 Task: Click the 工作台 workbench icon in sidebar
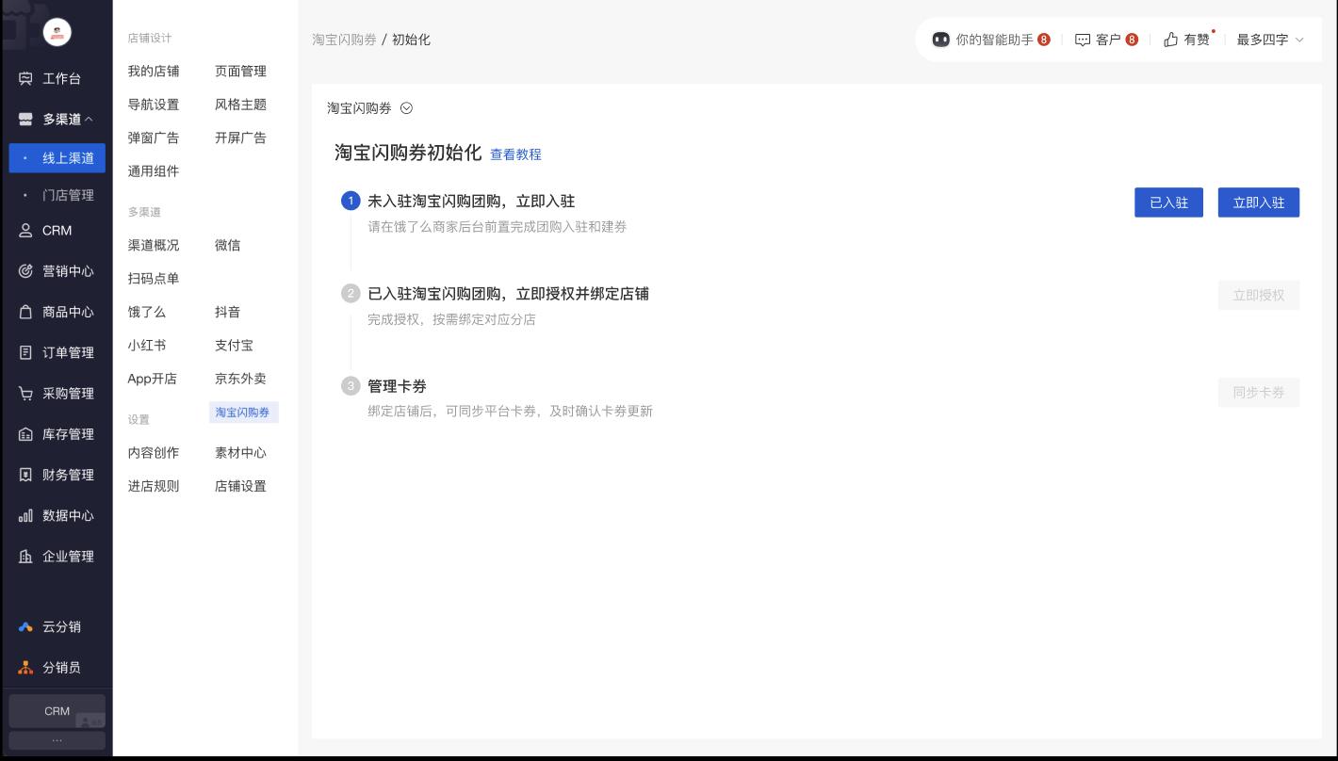25,78
